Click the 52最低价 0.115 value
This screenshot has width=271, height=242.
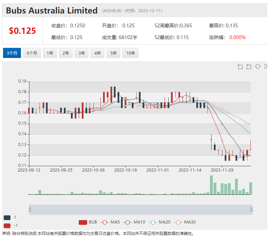pos(182,37)
